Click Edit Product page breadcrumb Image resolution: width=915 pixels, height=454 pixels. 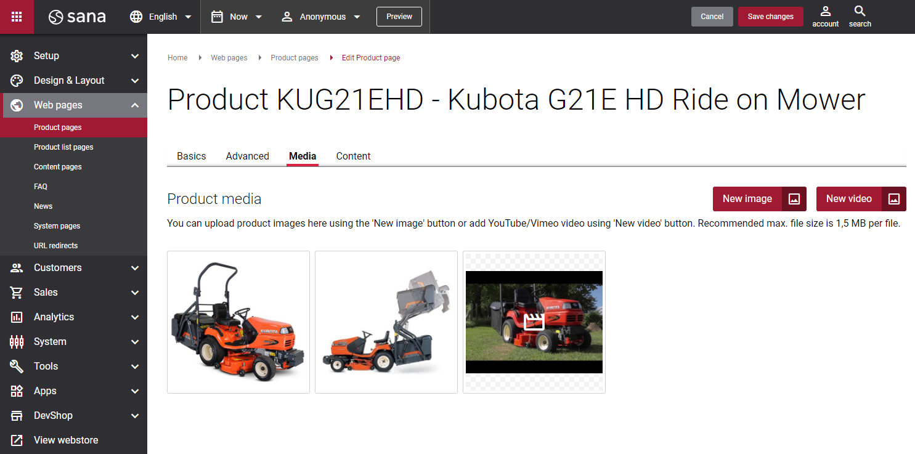[x=371, y=58]
